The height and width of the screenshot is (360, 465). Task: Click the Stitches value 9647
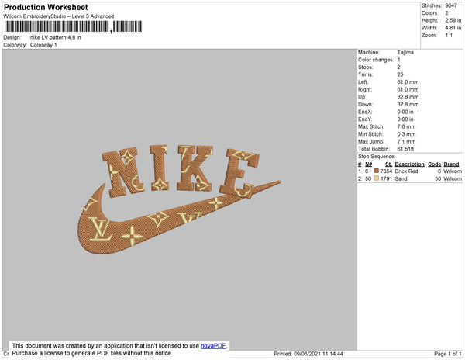(x=451, y=5)
